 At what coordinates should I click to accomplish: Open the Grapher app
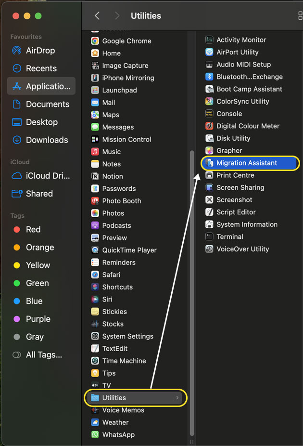point(231,150)
